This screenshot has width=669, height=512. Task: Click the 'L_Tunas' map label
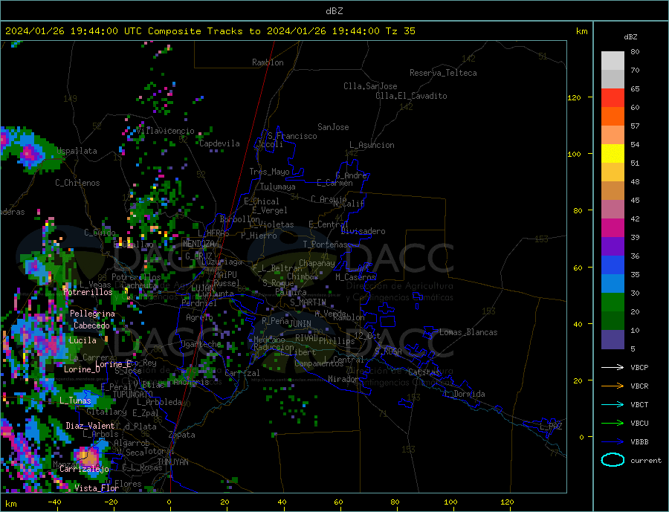point(75,401)
